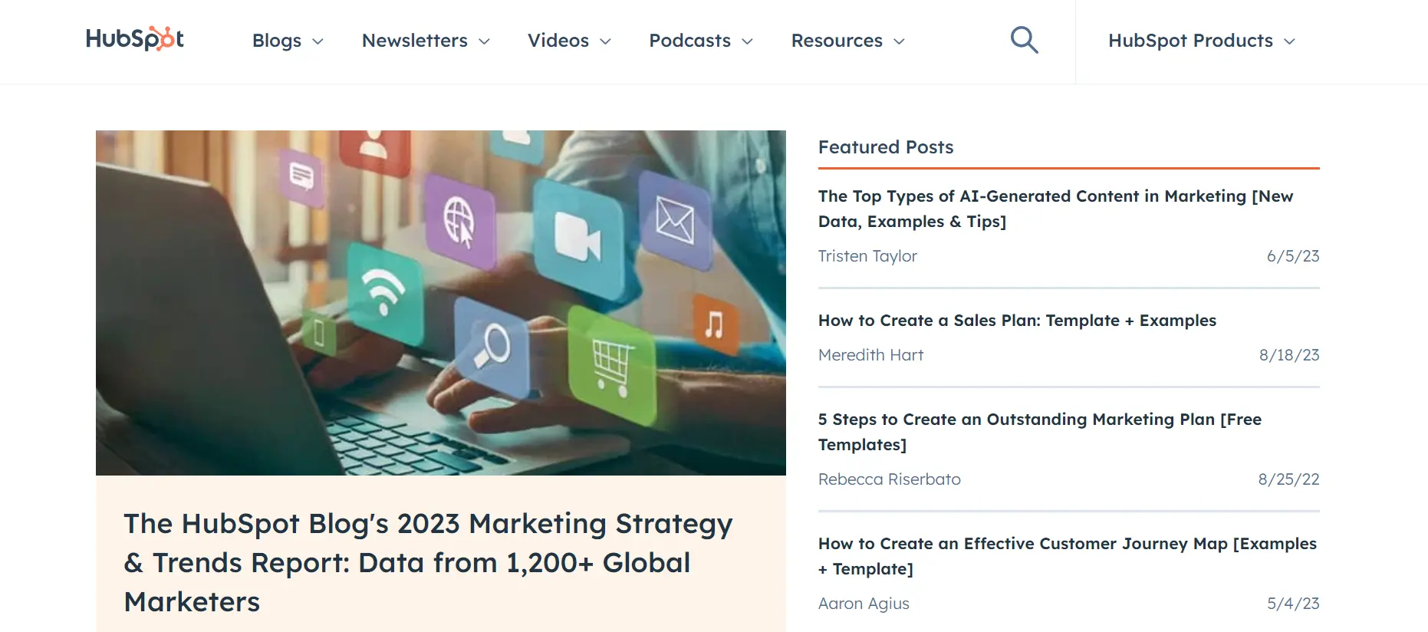Expand the chevron next to Blogs
The width and height of the screenshot is (1428, 632).
(x=318, y=41)
